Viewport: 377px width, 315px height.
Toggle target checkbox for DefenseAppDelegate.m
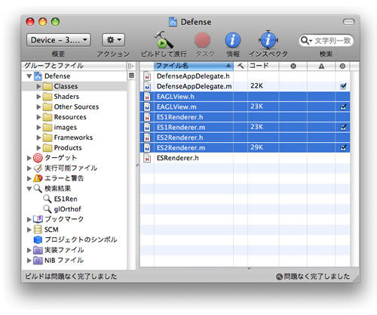point(343,86)
